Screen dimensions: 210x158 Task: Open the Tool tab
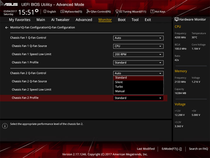click(135, 20)
